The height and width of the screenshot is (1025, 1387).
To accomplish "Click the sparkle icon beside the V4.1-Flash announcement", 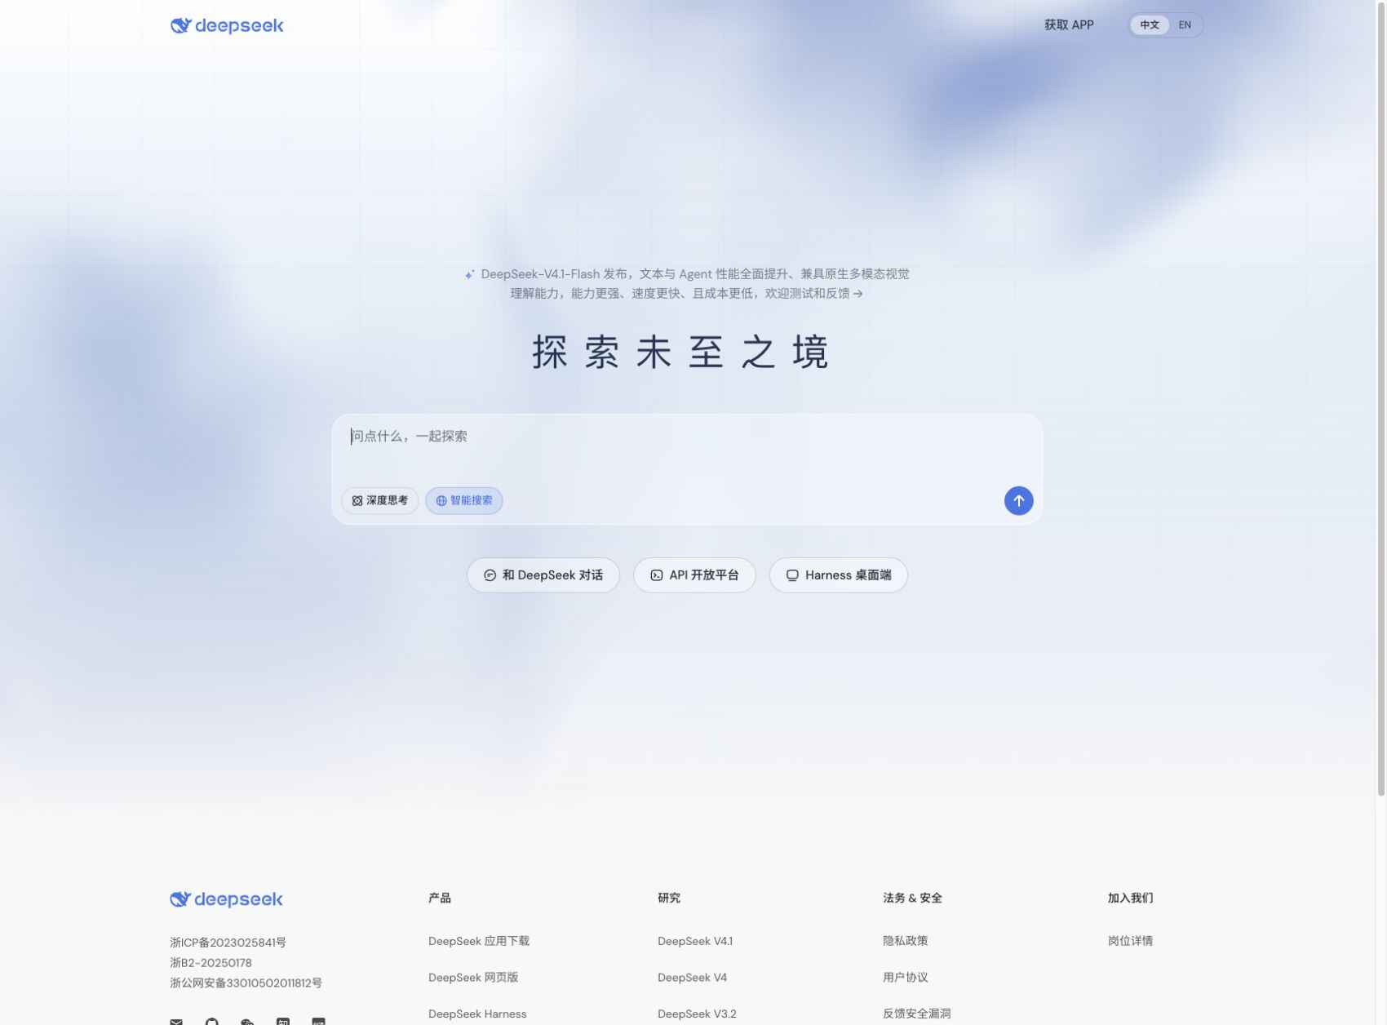I will tap(469, 274).
